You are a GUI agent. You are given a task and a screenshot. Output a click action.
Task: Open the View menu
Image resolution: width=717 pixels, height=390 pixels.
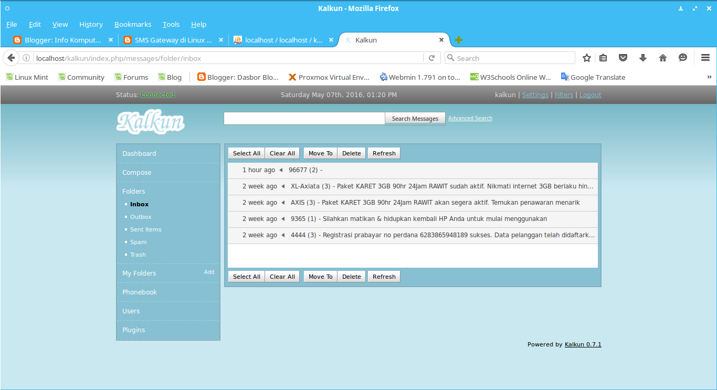coord(60,24)
